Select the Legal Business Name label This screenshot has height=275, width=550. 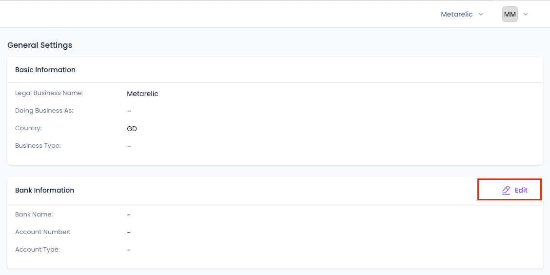(x=49, y=93)
